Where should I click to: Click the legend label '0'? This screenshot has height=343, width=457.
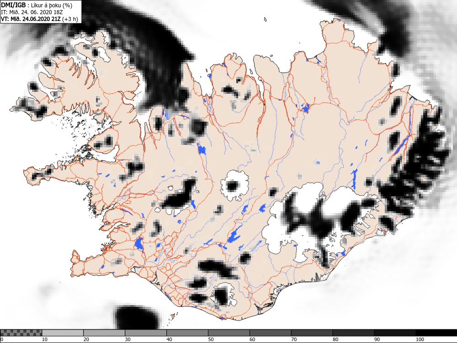(x=1, y=339)
